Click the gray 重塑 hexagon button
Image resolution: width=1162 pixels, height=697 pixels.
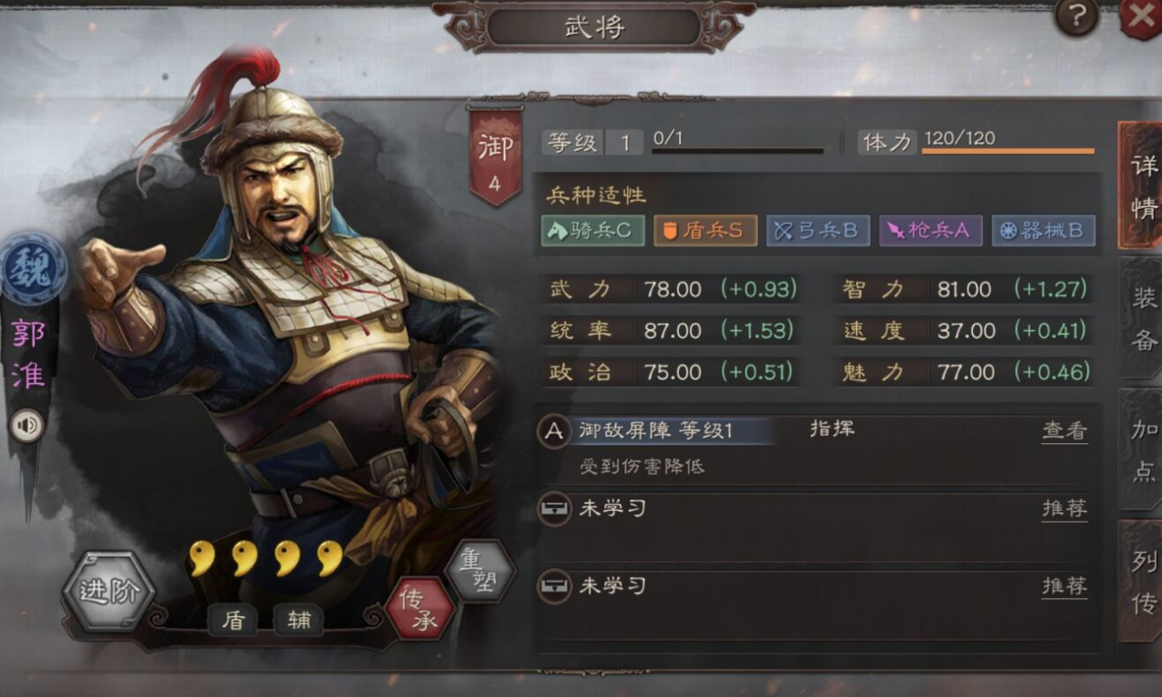[x=480, y=570]
